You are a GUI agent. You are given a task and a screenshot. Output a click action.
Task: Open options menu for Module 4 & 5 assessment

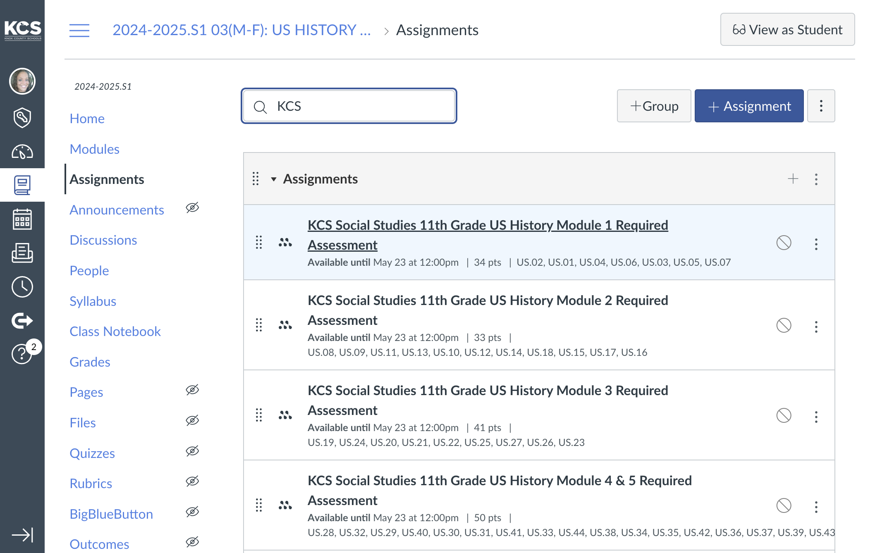coord(816,507)
